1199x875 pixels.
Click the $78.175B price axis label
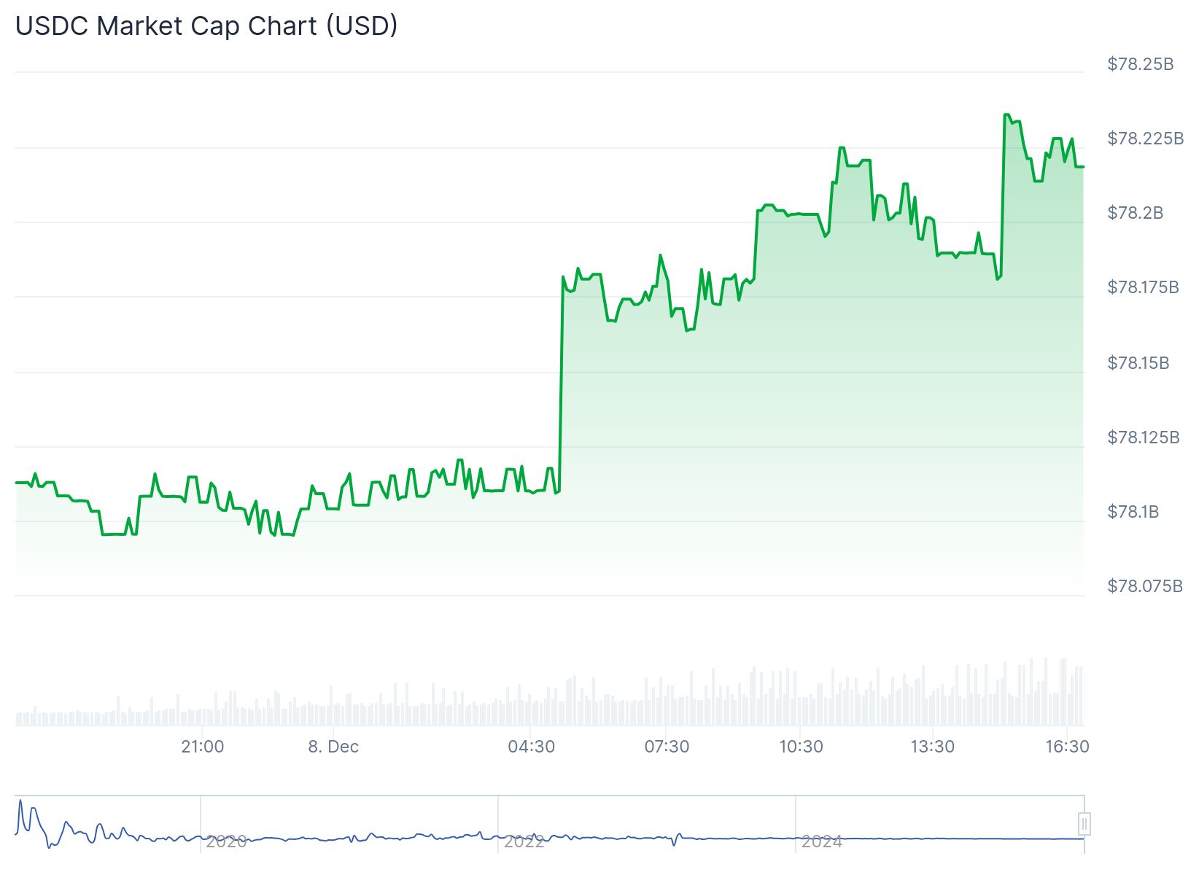coord(1143,287)
